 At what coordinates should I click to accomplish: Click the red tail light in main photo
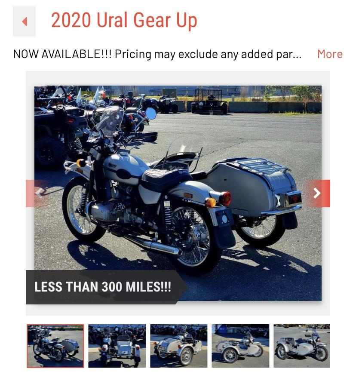pyautogui.click(x=225, y=199)
